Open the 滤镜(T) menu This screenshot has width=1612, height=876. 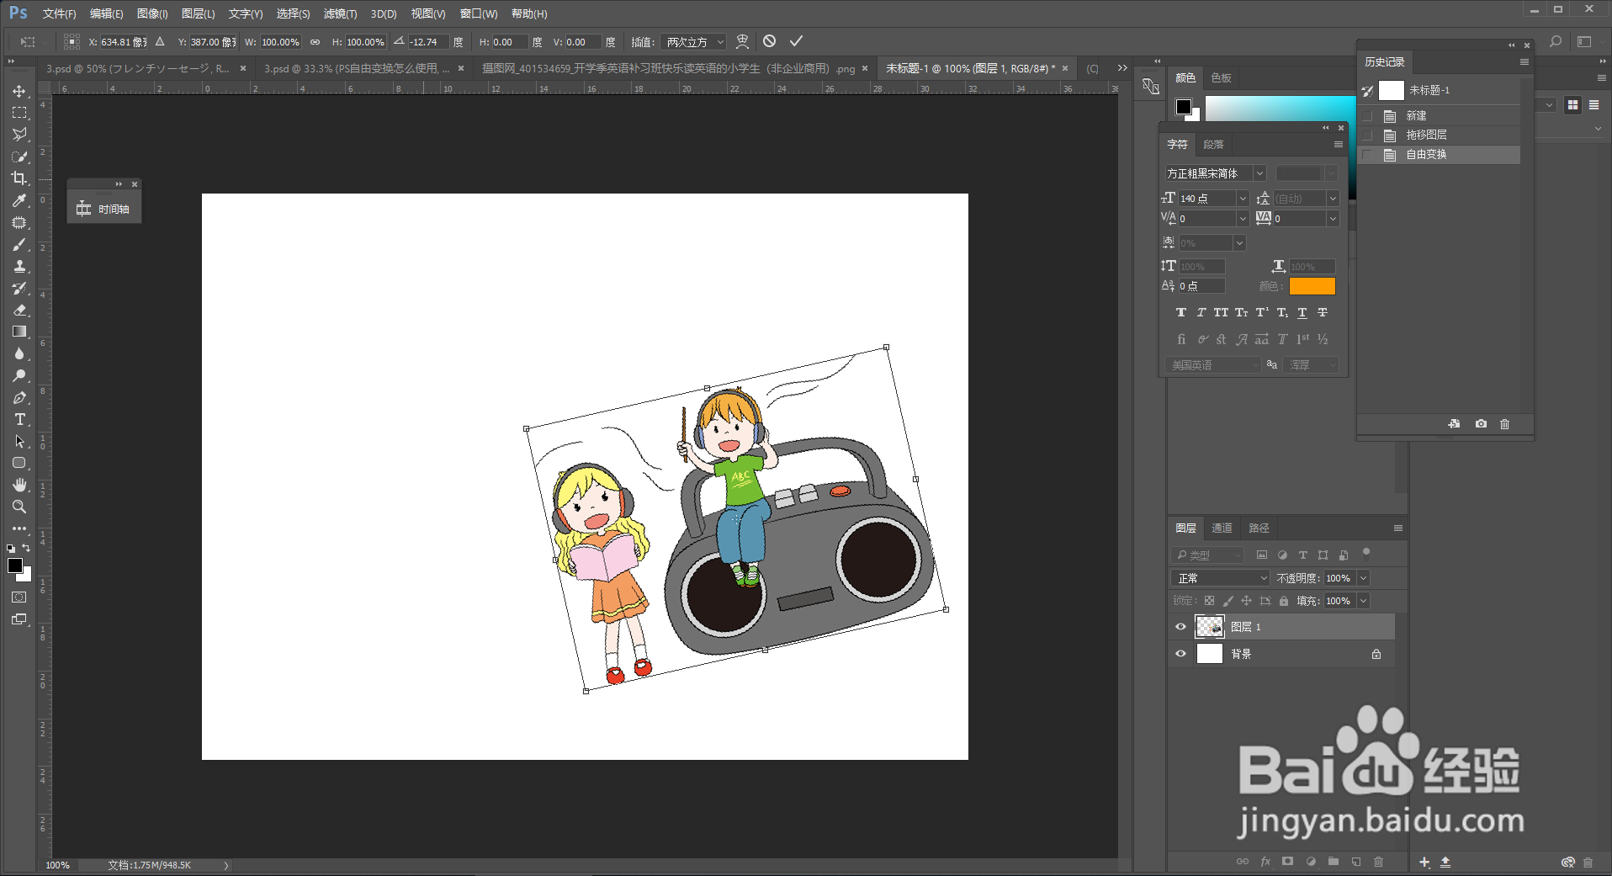340,13
